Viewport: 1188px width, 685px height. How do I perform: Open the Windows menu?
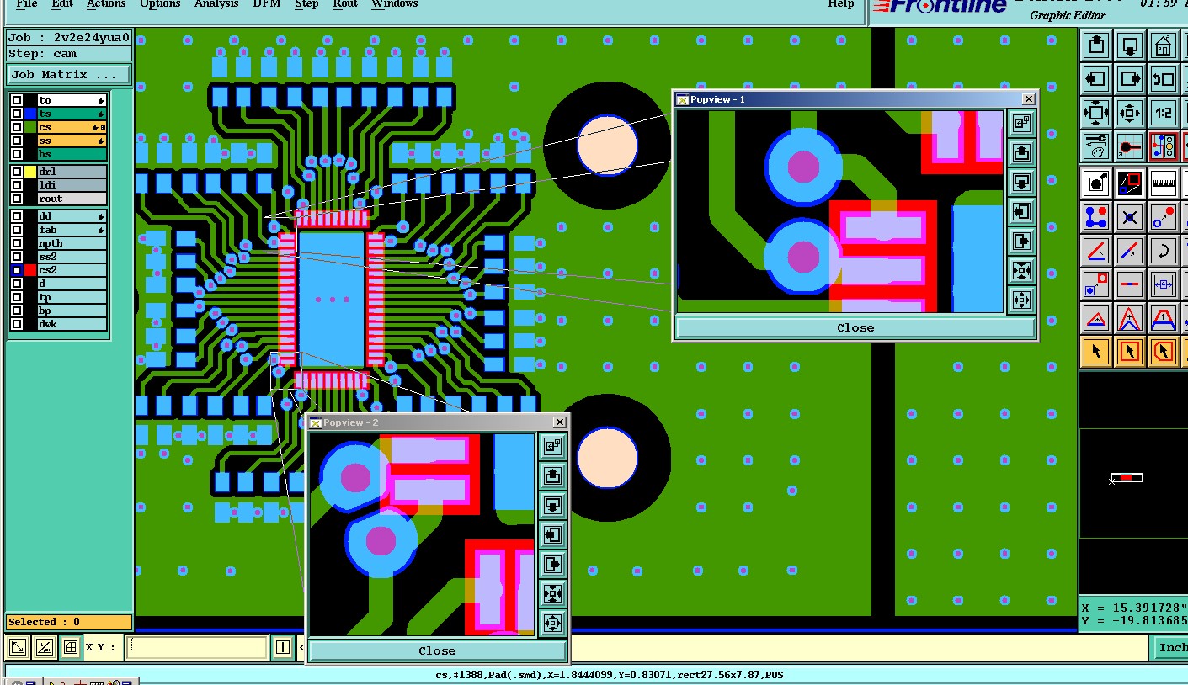[x=395, y=4]
